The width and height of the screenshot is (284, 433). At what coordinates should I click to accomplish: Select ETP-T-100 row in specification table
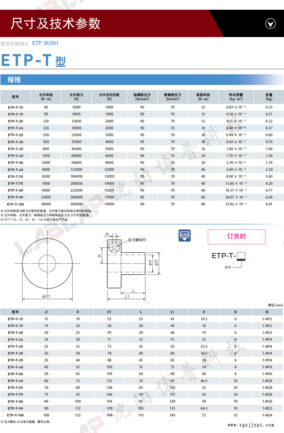(x=142, y=204)
